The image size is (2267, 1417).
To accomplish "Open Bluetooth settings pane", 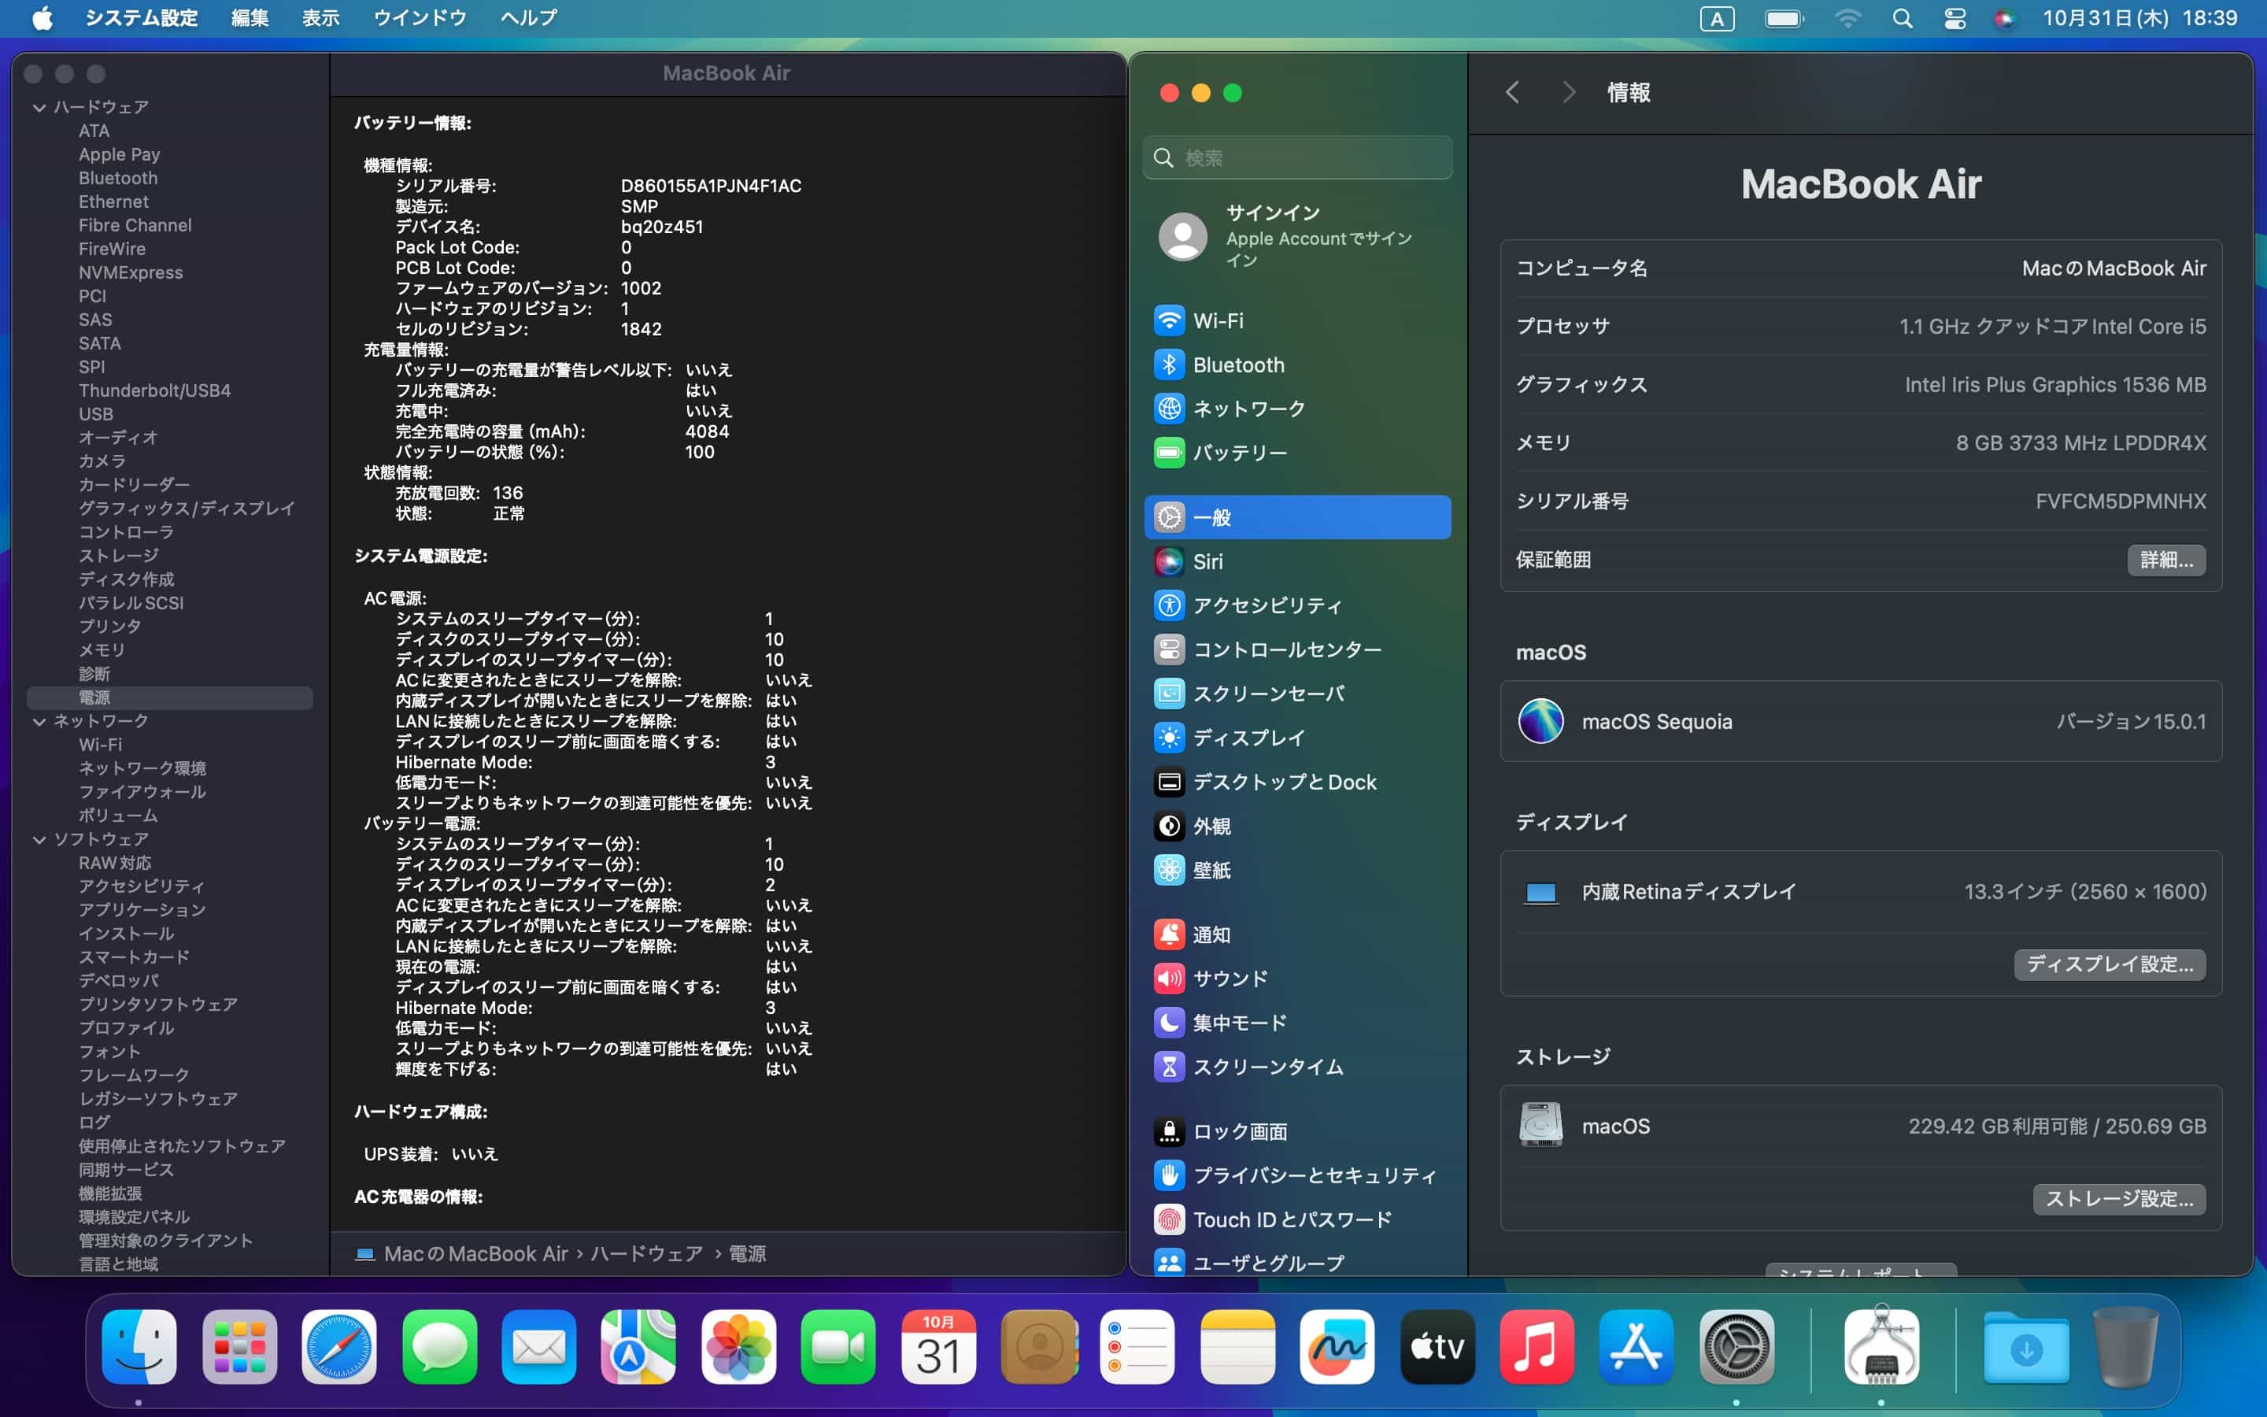I will [x=1237, y=364].
